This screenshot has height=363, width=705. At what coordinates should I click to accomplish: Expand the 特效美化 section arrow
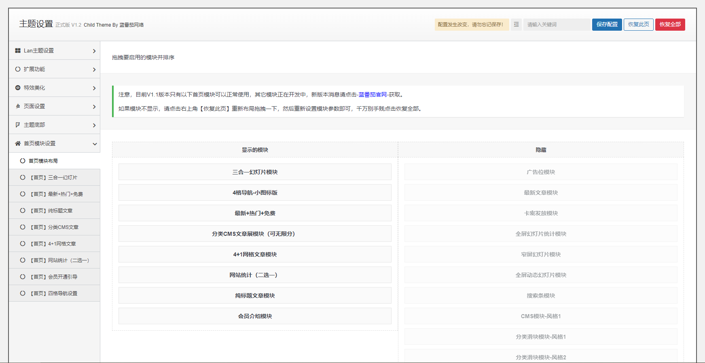[94, 88]
